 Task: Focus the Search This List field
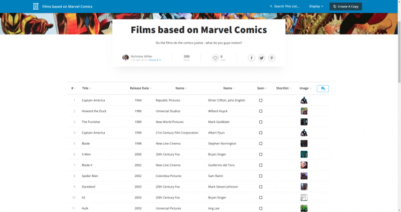click(286, 6)
